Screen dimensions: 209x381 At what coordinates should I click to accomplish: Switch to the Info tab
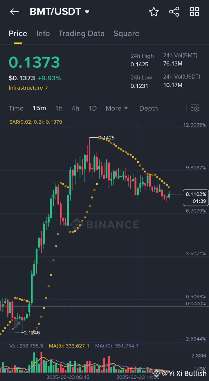click(x=43, y=33)
